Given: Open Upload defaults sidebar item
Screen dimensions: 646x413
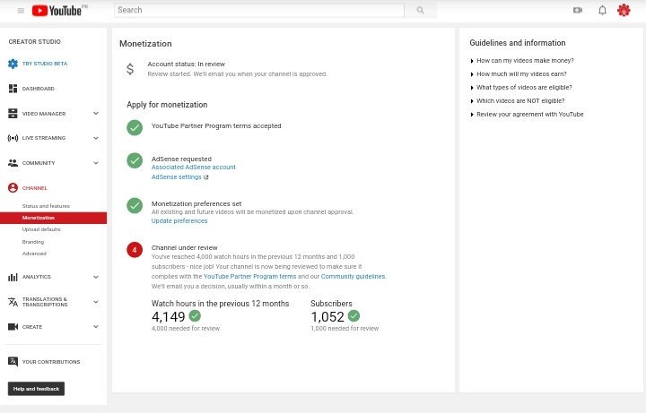Looking at the screenshot, I should pyautogui.click(x=41, y=229).
